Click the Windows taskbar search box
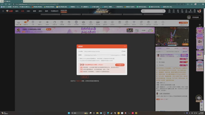Viewport: 205px width, 115px height. click(80, 113)
